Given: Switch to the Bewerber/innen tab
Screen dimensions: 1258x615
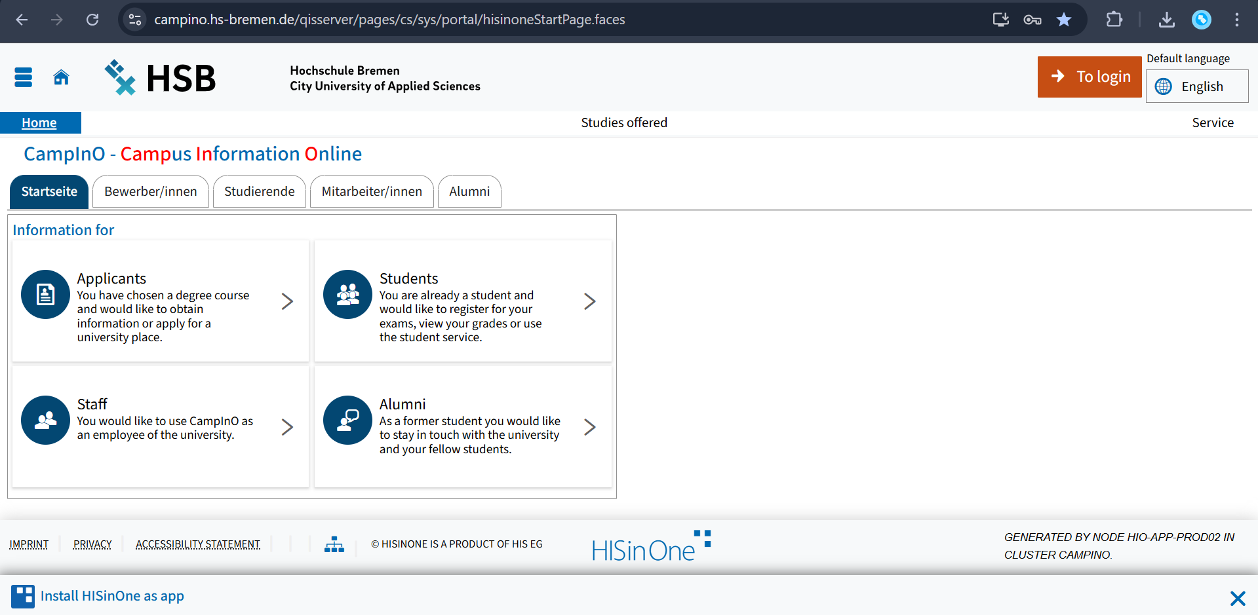Looking at the screenshot, I should [x=150, y=191].
